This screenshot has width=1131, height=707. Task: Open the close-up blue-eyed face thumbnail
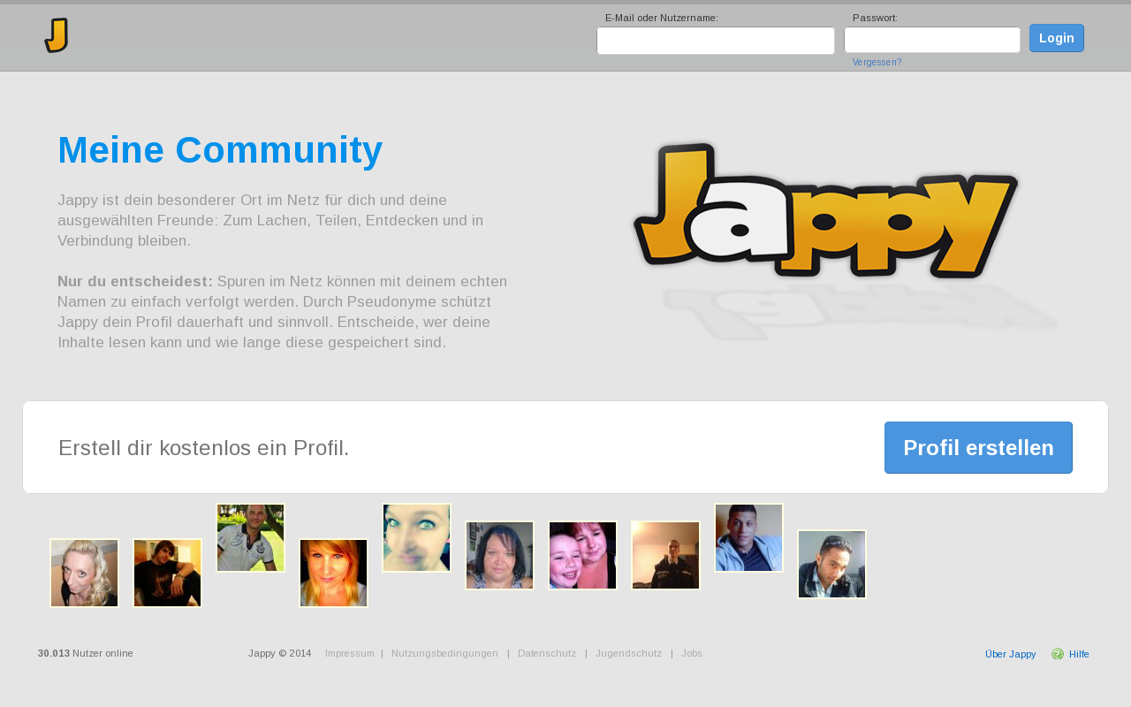tap(416, 537)
